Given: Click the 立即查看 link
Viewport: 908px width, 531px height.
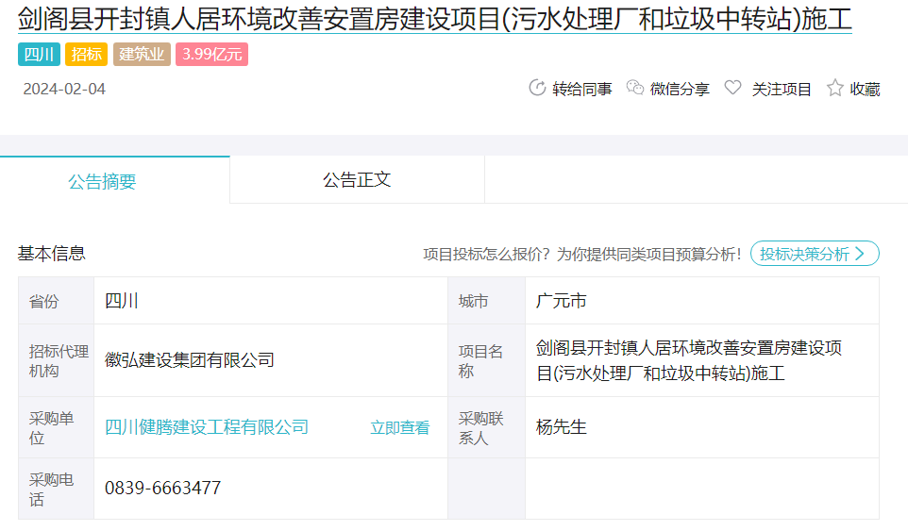Looking at the screenshot, I should click(400, 427).
